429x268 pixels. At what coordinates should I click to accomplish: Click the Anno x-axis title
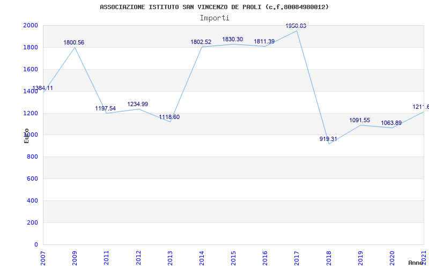coord(417,263)
